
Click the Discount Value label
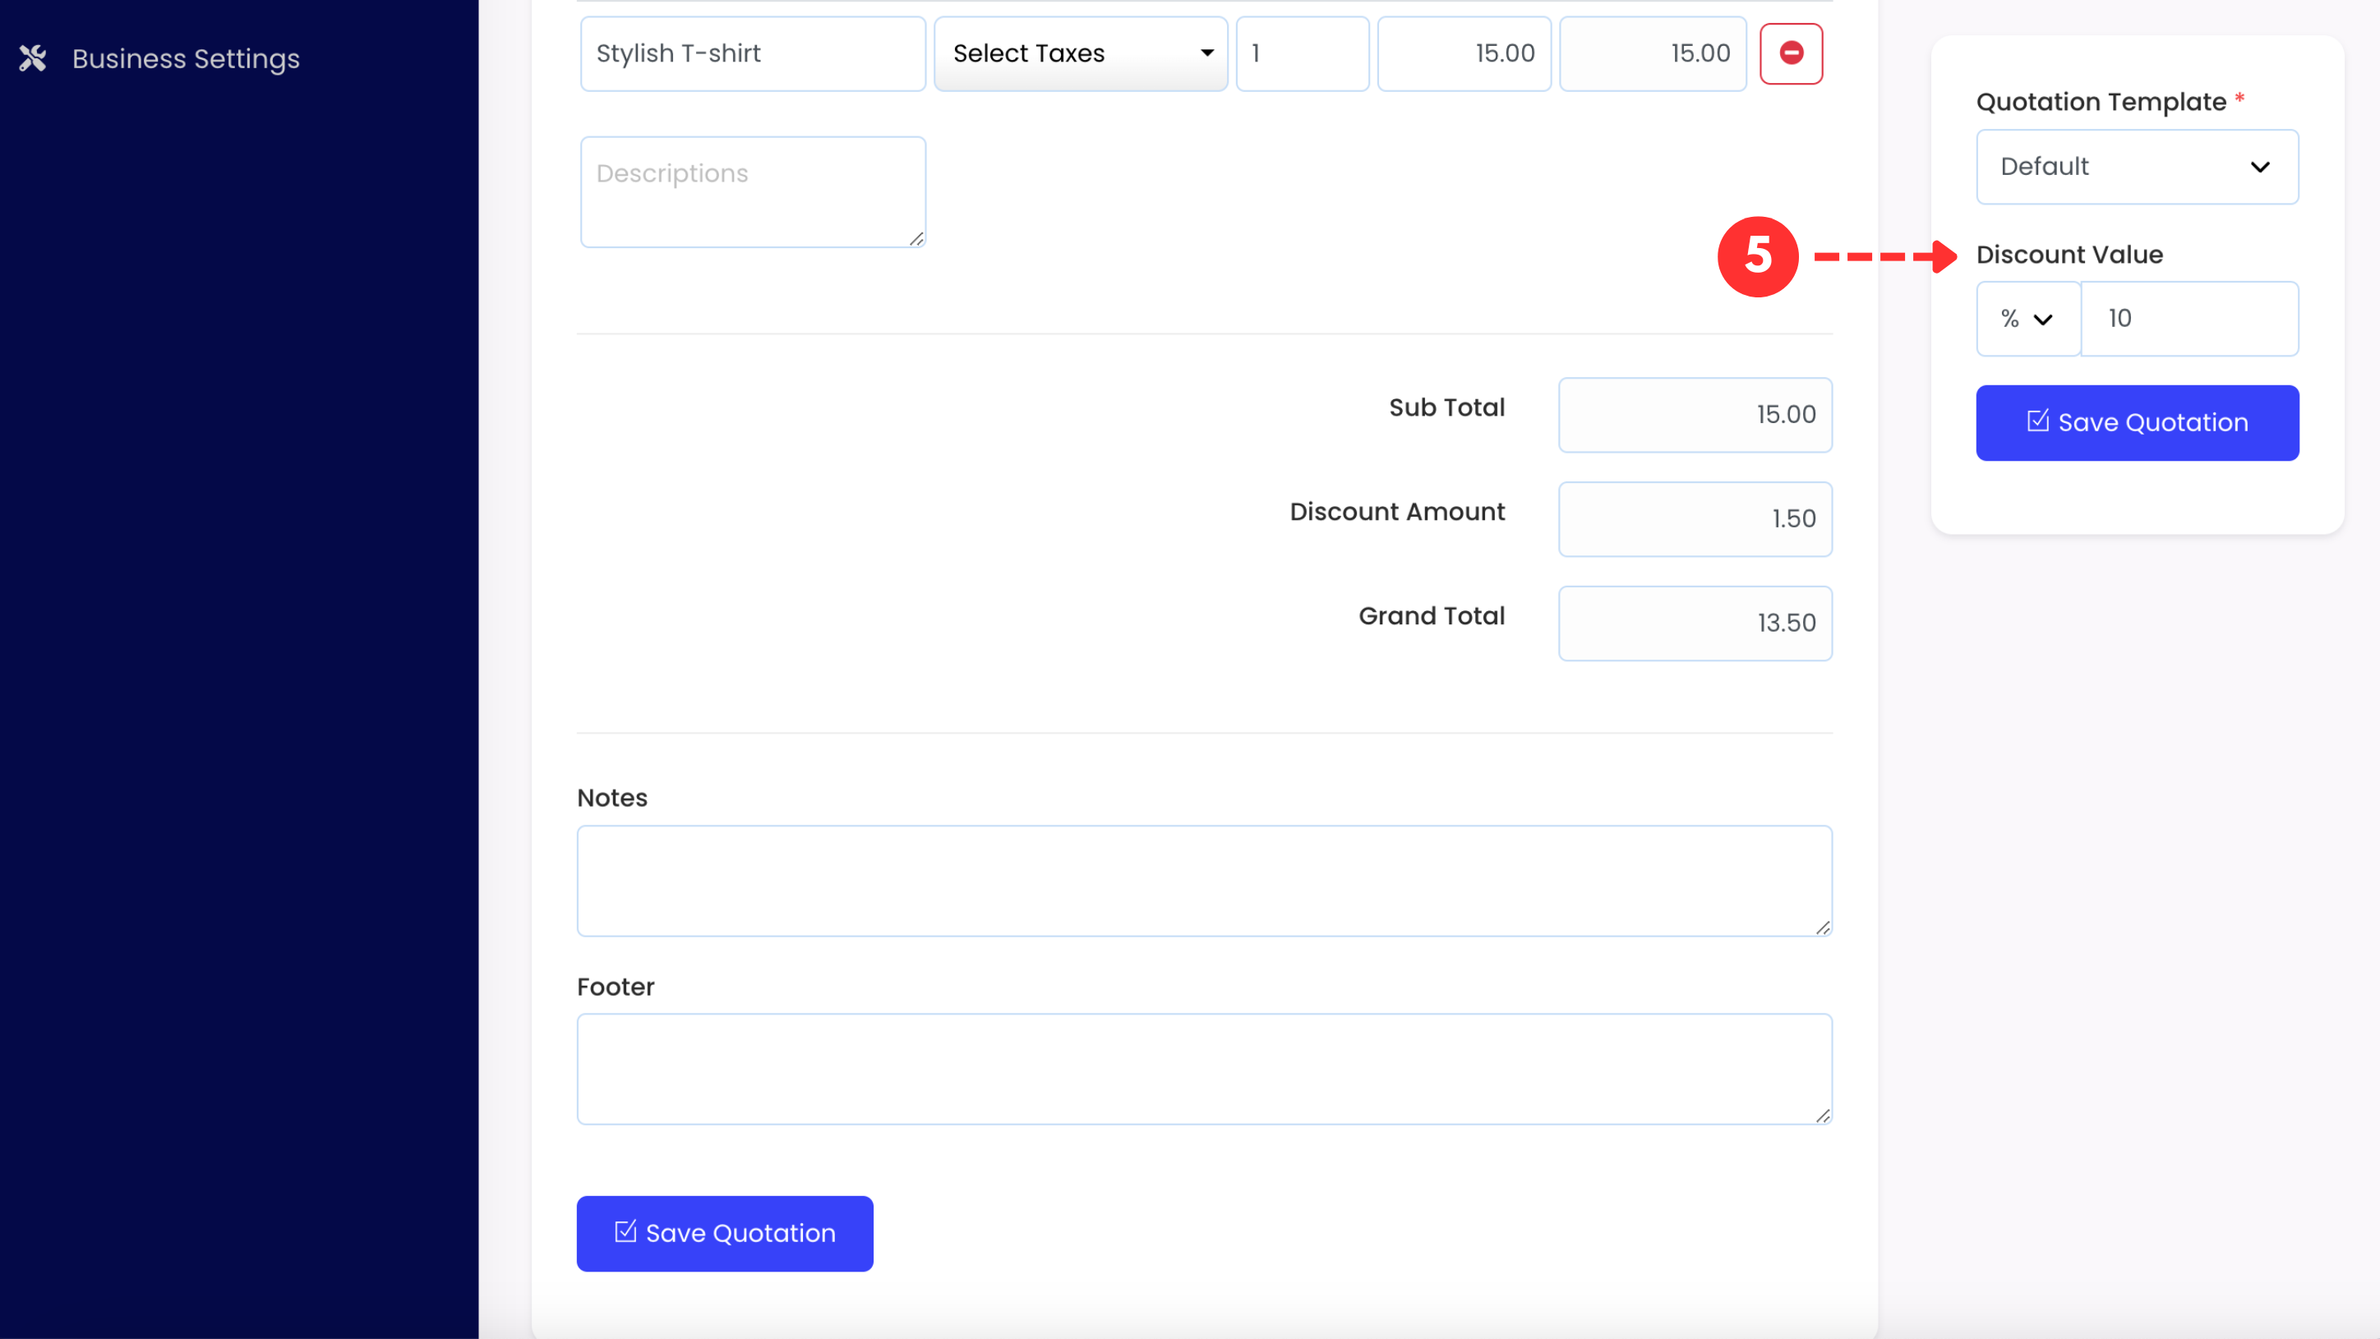tap(2069, 255)
